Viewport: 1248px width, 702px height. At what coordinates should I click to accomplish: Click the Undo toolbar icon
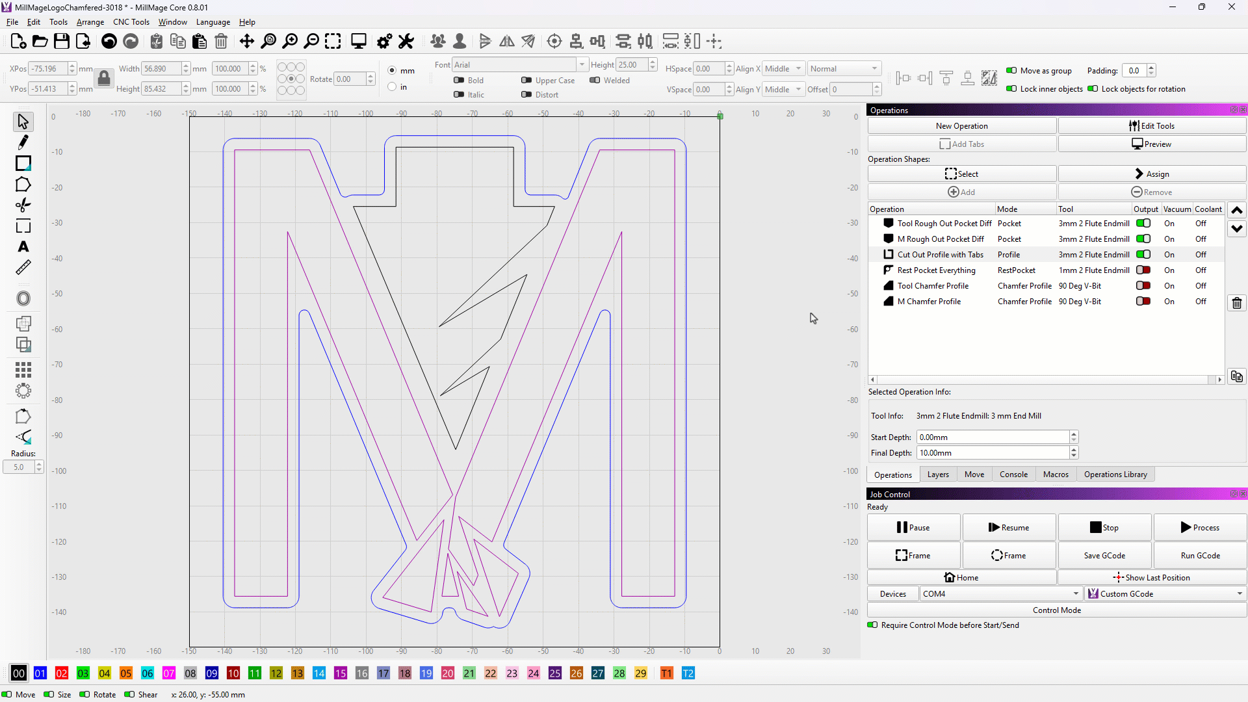tap(109, 42)
